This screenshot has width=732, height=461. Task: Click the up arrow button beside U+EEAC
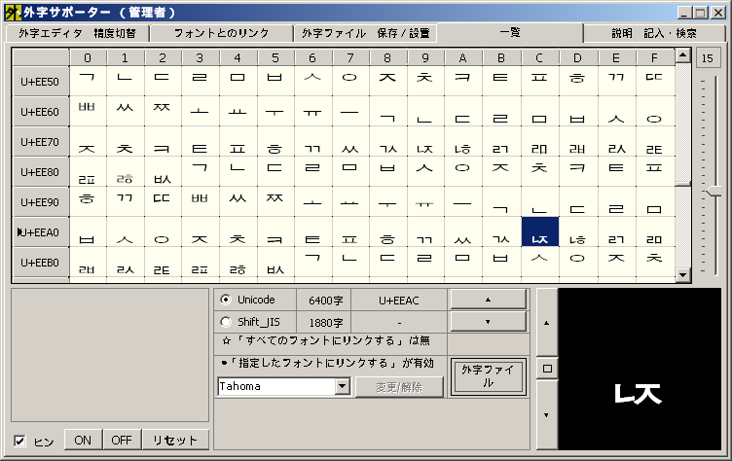pos(488,300)
